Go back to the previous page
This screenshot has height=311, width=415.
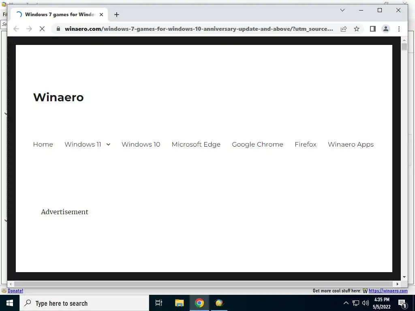click(x=16, y=29)
